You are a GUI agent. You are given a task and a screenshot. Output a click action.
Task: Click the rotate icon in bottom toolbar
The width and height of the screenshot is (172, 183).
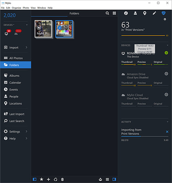point(55,179)
